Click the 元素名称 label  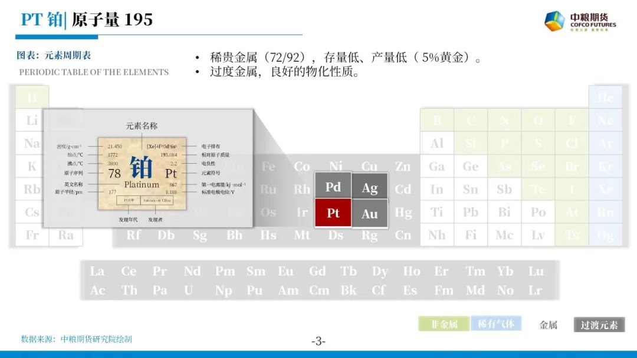click(142, 125)
